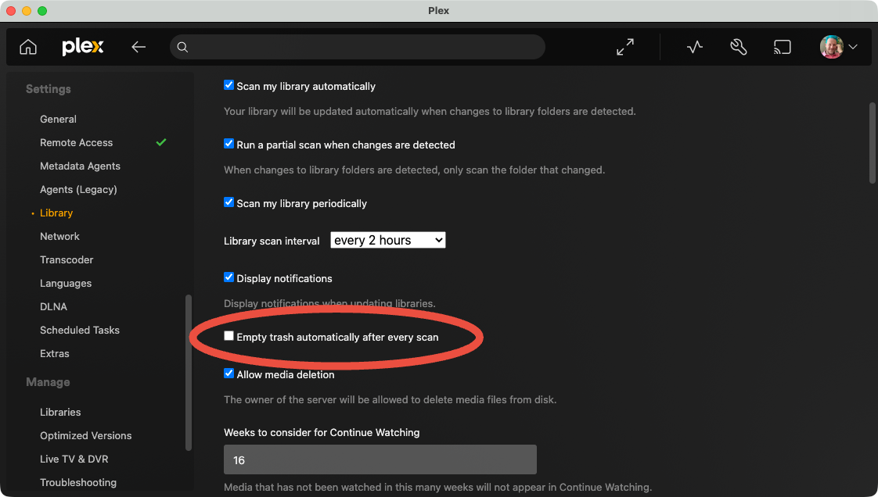Image resolution: width=878 pixels, height=497 pixels.
Task: Open Network settings
Action: tap(59, 237)
